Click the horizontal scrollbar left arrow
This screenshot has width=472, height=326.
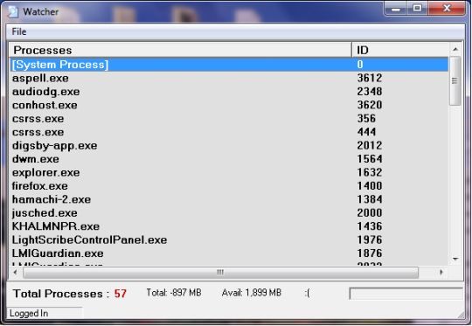click(x=16, y=273)
